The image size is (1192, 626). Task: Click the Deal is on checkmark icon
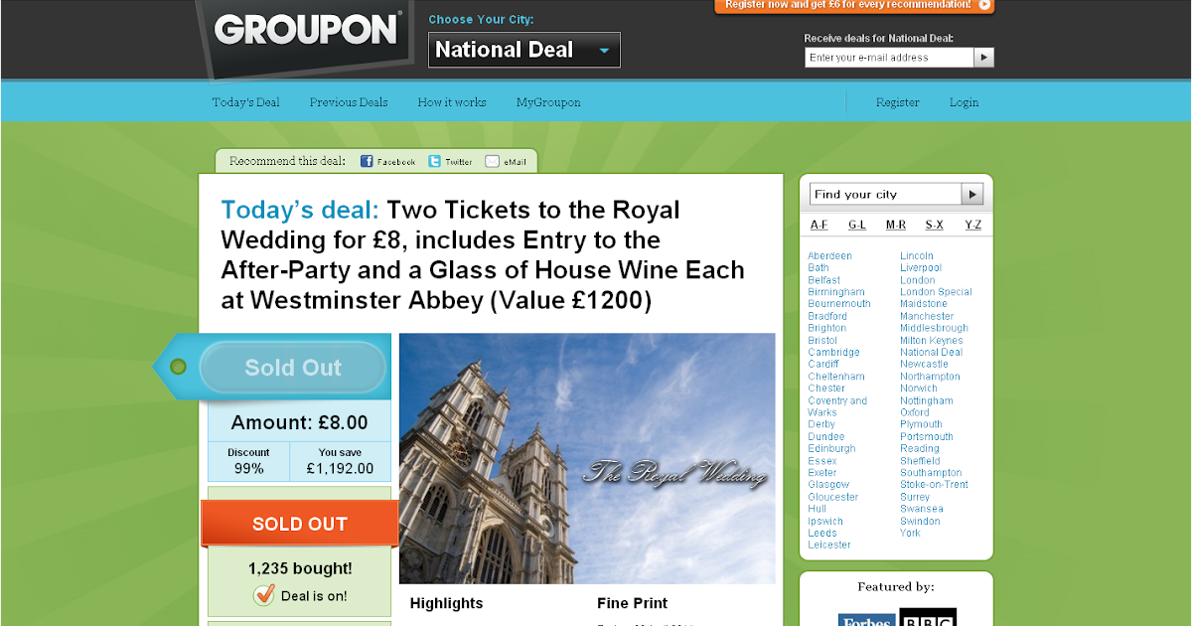pos(263,595)
